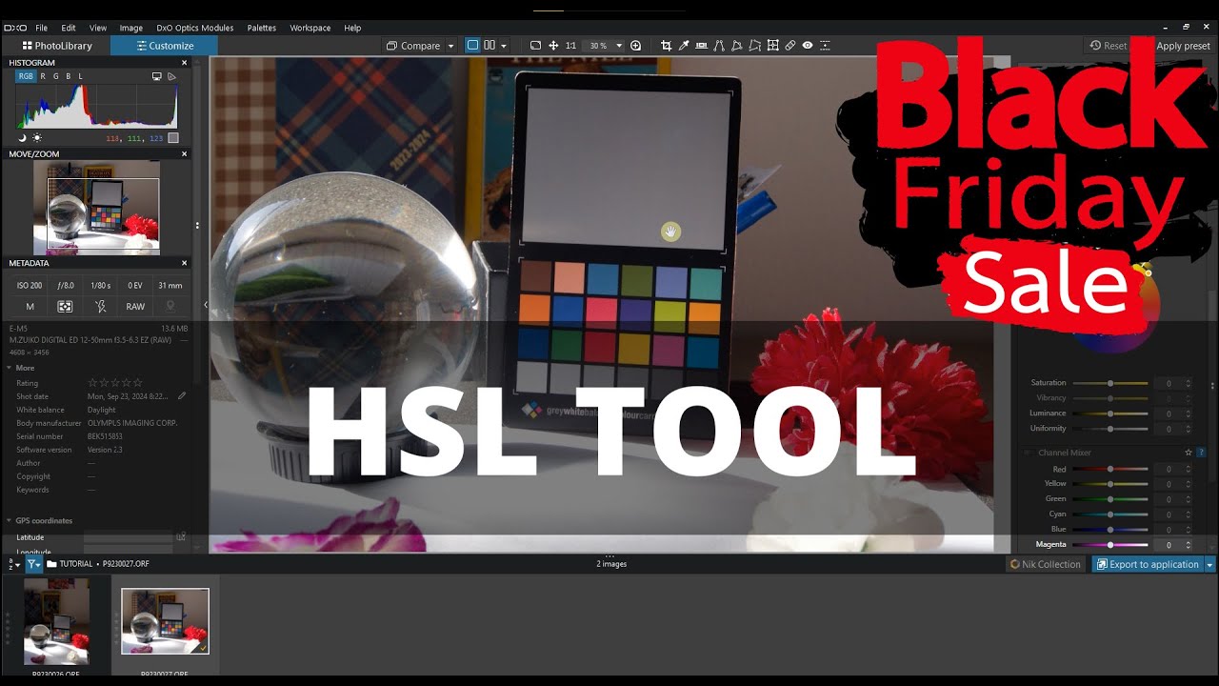Select the Force parallels perspective tool

pyautogui.click(x=719, y=46)
